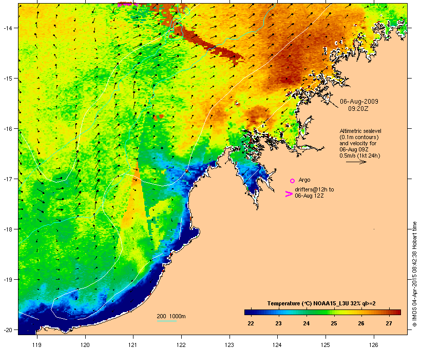Click the longitude label 124
The image size is (421, 349).
[277, 345]
